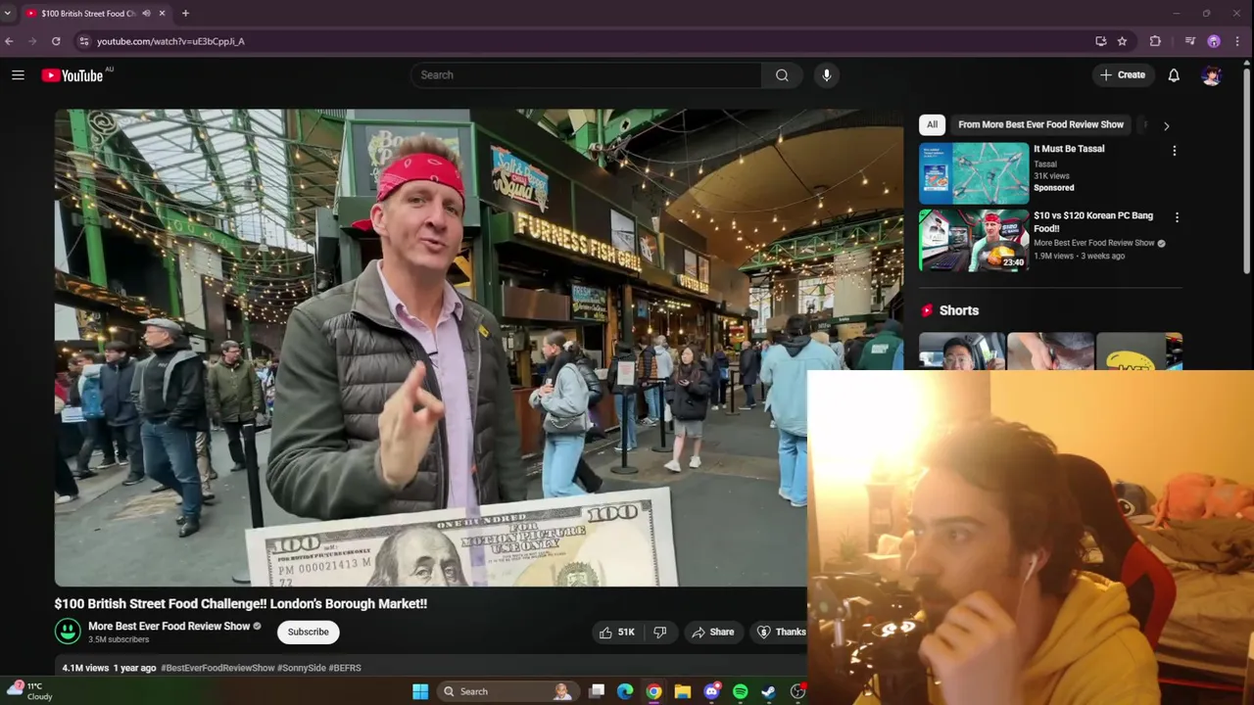Like the video with 51K likes
Screen dimensions: 1254x705
(x=616, y=633)
